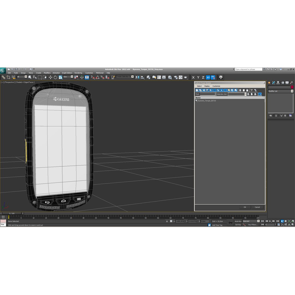This screenshot has height=295, width=295.
Task: Click the object color swatch
Action: [x=292, y=87]
